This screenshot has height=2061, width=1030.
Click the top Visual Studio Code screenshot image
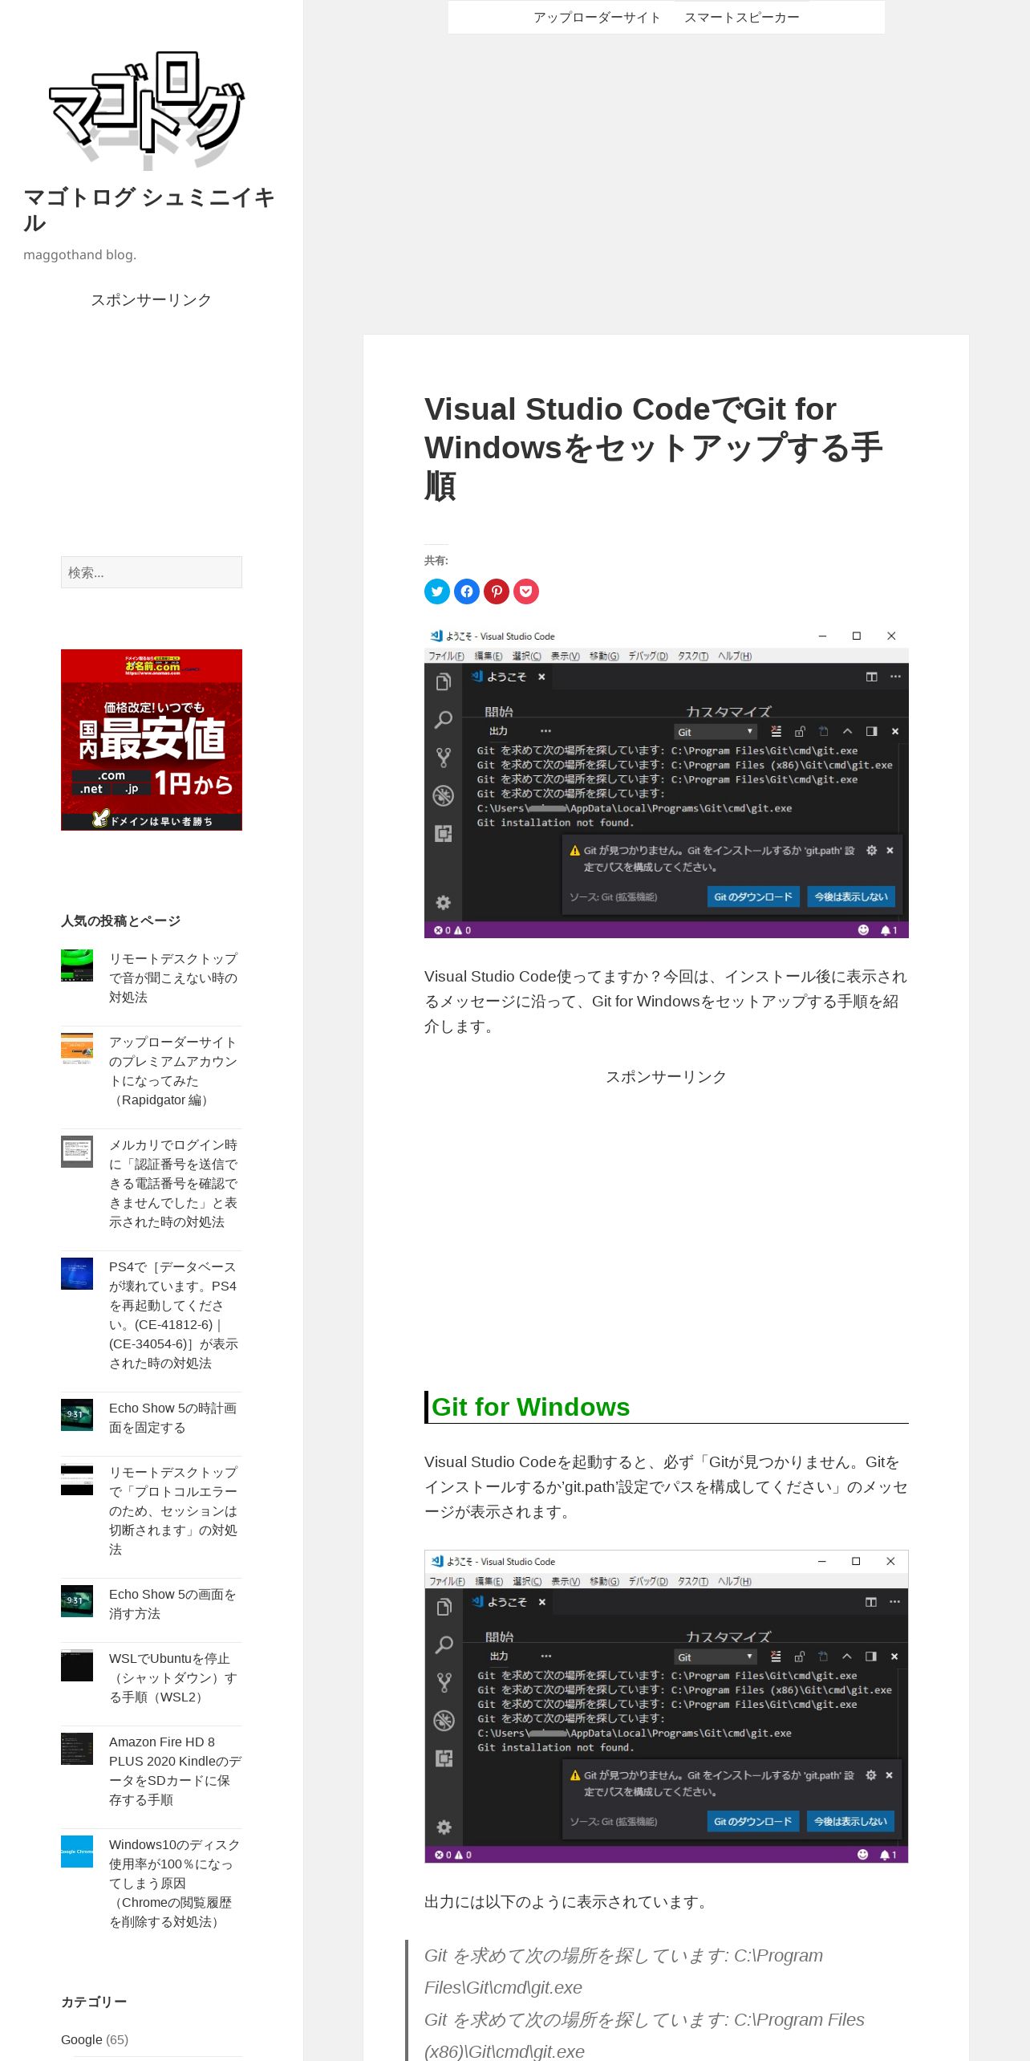click(x=667, y=782)
